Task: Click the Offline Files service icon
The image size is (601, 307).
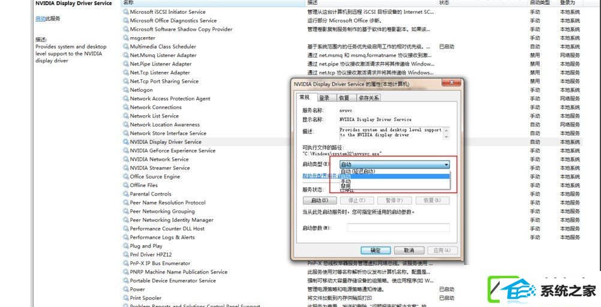Action: [126, 185]
